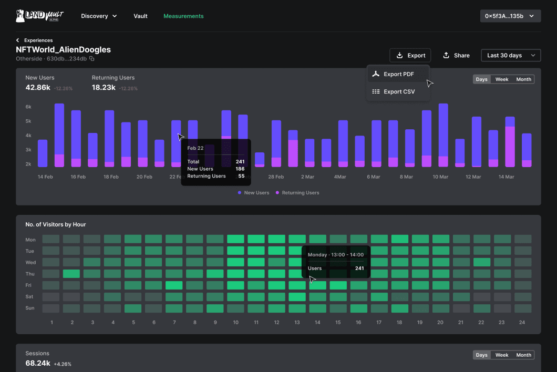Click the Sun row label in heatmap
The image size is (557, 372).
[30, 308]
